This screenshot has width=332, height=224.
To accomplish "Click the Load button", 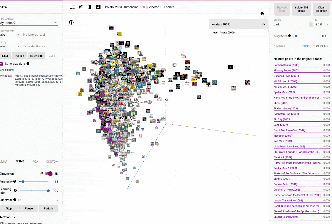I will point(5,56).
